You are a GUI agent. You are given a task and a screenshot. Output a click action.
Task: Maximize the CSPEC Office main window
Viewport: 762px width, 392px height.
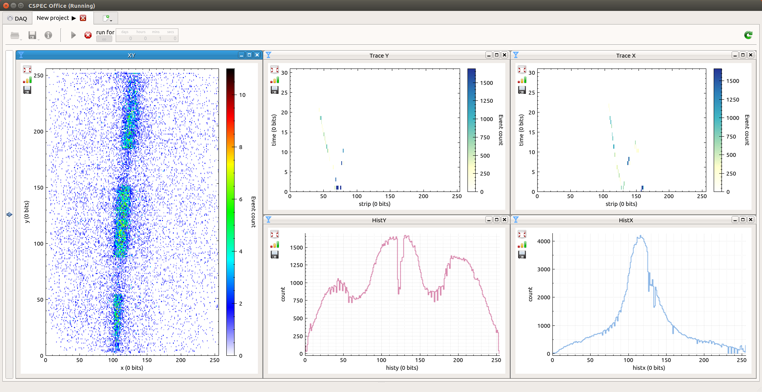[x=21, y=5]
